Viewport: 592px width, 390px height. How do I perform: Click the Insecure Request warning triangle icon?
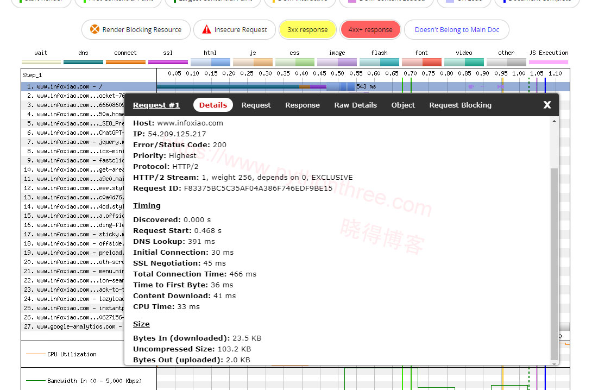tap(206, 29)
